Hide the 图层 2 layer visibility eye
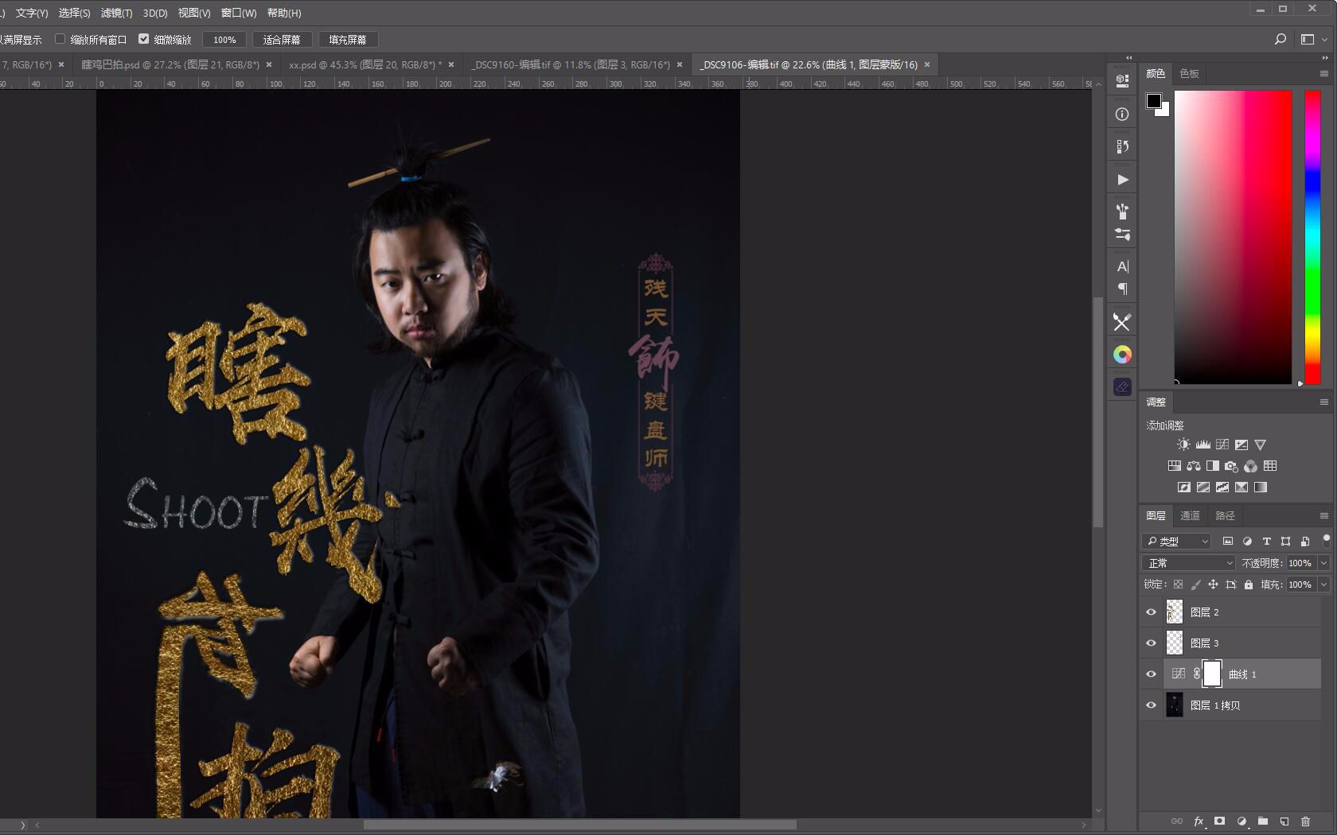 (x=1151, y=612)
